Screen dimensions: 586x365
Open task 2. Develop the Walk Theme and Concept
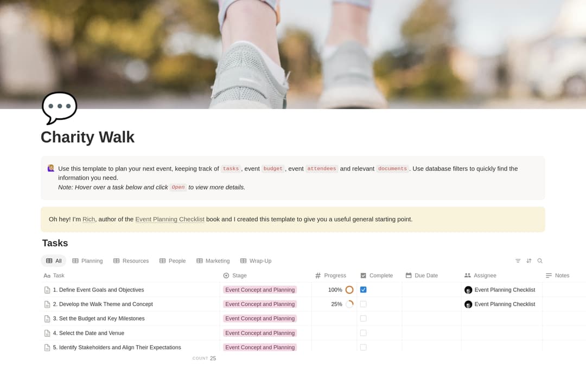pos(103,304)
